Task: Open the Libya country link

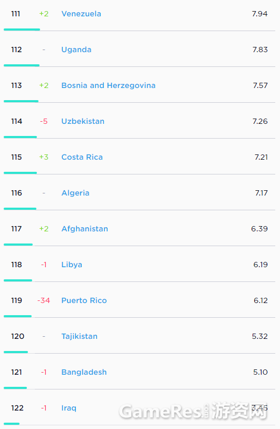Action: pos(72,265)
